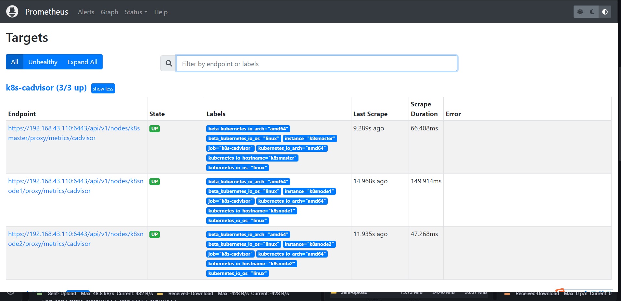Open the Status dropdown menu

pos(136,12)
